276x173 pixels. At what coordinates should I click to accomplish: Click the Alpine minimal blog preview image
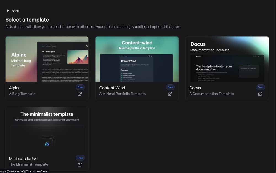click(x=47, y=59)
